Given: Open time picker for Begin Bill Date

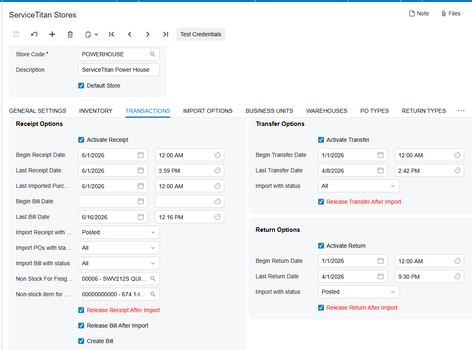Looking at the screenshot, I should 217,201.
